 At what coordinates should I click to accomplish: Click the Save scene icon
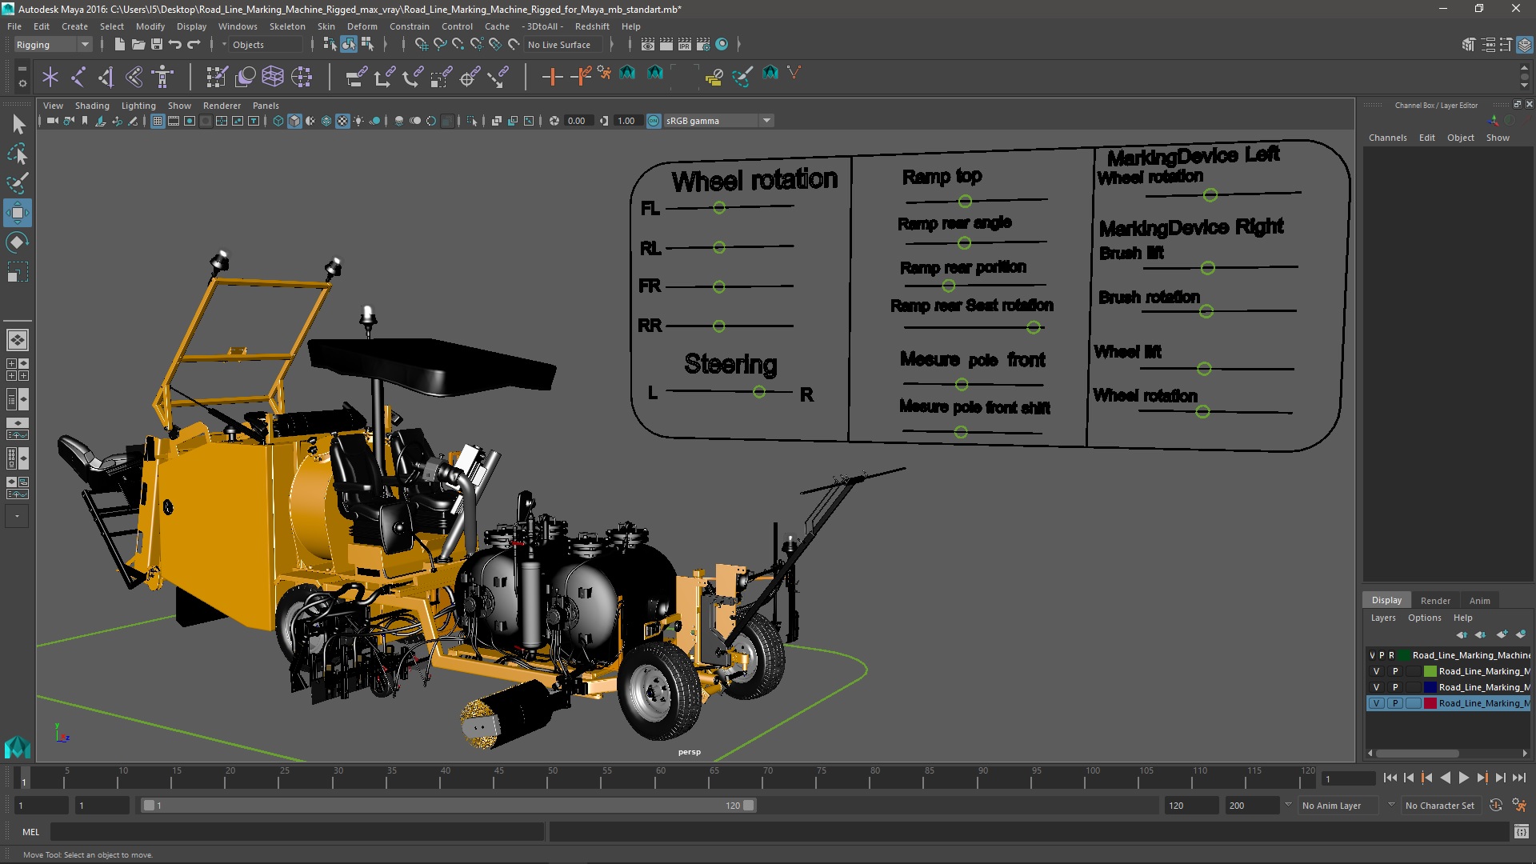click(x=157, y=45)
